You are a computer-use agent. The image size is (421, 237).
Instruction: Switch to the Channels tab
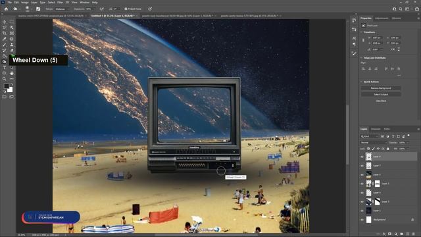[376, 129]
